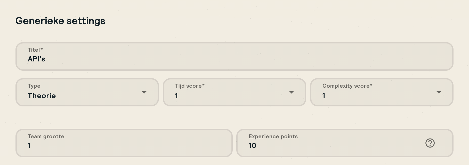Click the Complexity score value "1"
The height and width of the screenshot is (165, 469).
point(324,96)
